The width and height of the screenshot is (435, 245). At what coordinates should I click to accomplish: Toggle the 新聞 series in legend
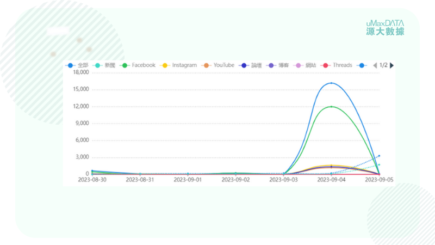[104, 65]
